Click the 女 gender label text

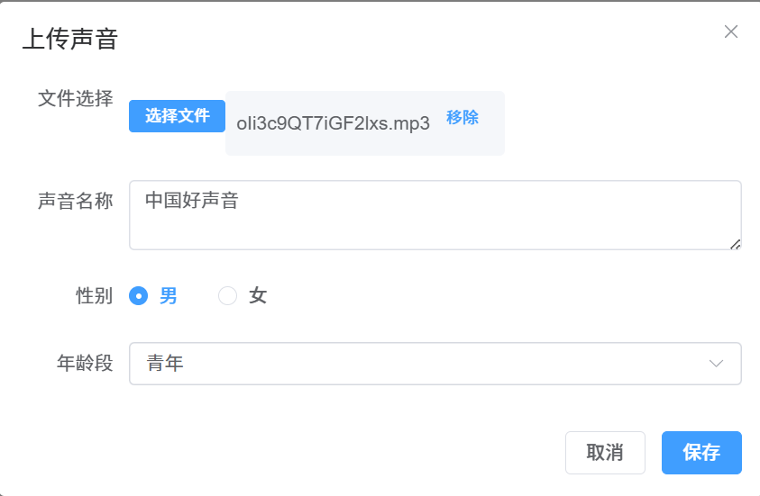point(258,295)
